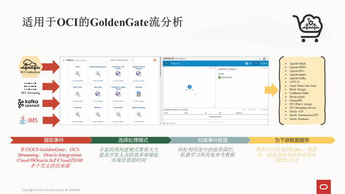Select the Interaction: Two Stream globe icon
Viewport: 345px width, 194px height.
tap(118, 74)
